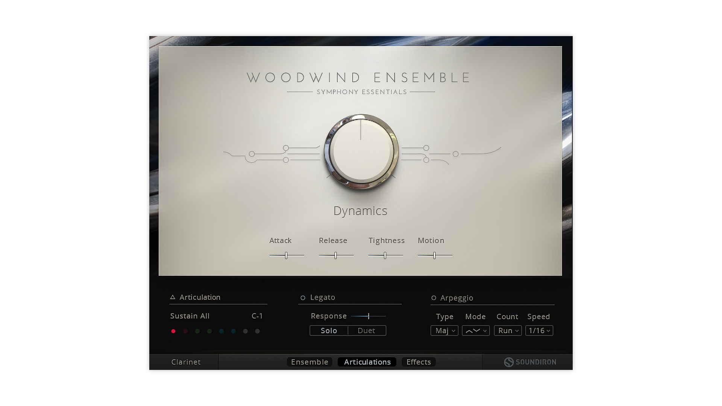Enable the Arpeggio circle toggle
722x406 pixels.
[x=434, y=298]
